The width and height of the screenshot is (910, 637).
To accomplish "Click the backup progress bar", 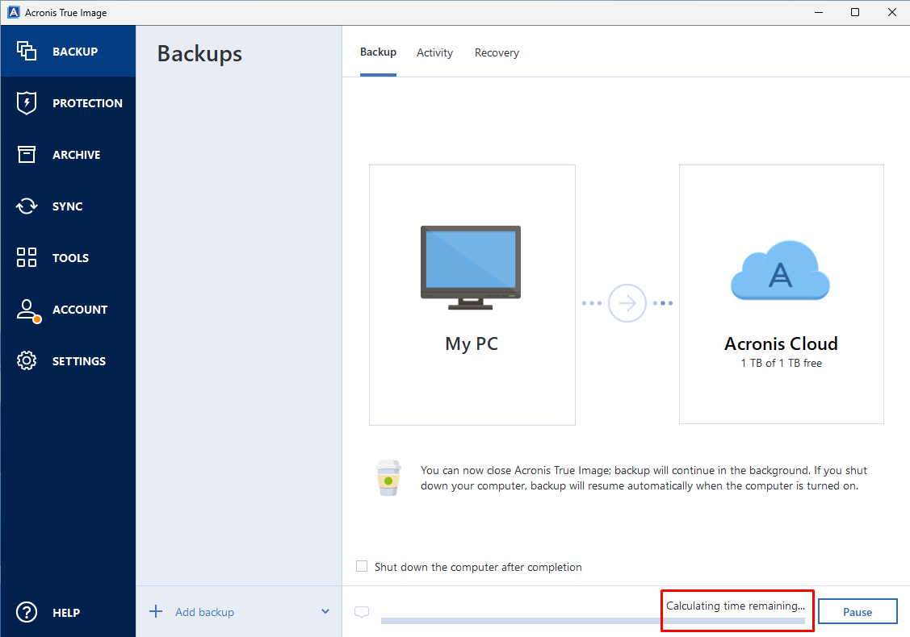I will (x=593, y=621).
